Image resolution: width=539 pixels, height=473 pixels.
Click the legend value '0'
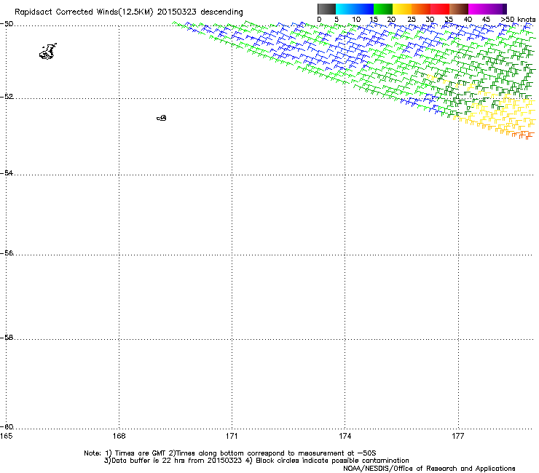319,20
